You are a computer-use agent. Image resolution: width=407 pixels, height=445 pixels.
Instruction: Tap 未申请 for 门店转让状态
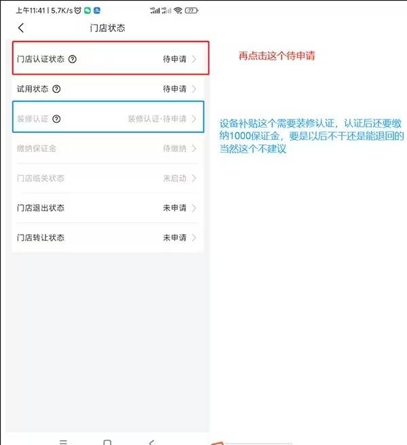[174, 237]
